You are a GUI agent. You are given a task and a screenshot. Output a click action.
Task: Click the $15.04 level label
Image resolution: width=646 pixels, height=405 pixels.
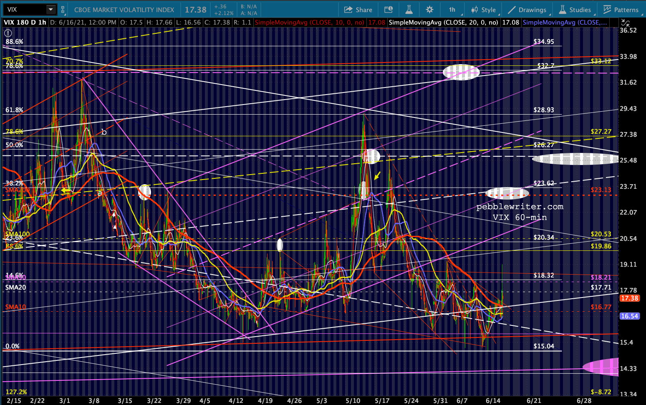tap(544, 346)
